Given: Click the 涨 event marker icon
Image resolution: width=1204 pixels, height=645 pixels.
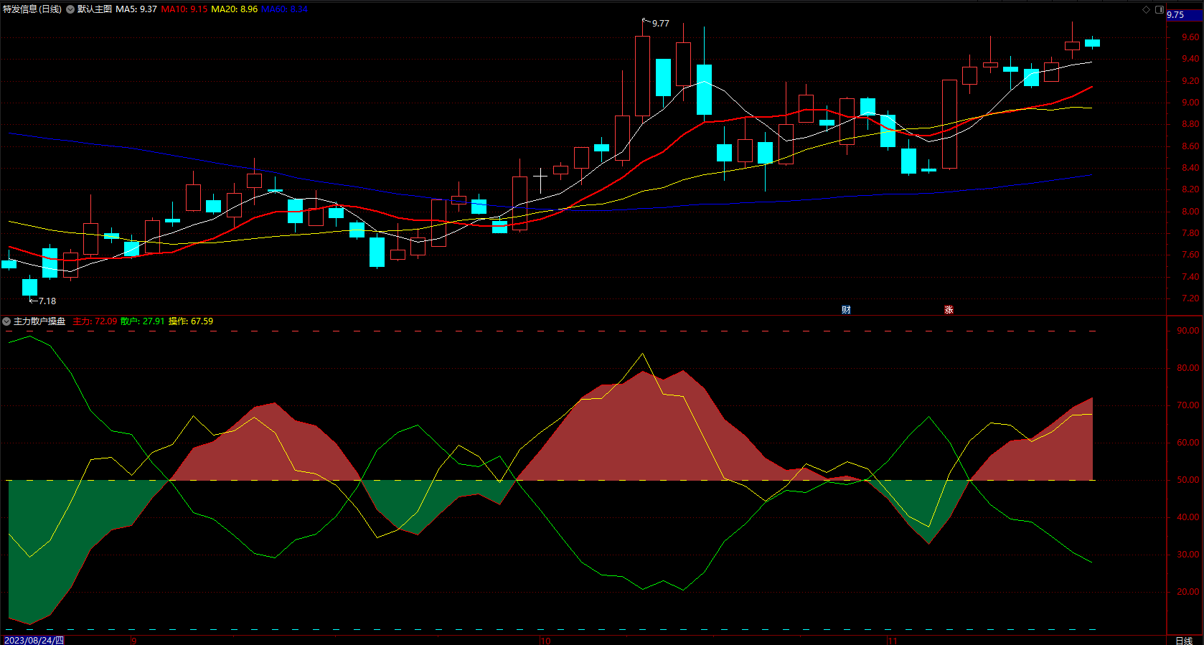Looking at the screenshot, I should [949, 310].
